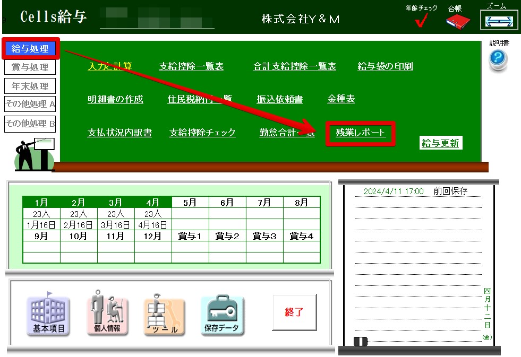Open the ツール worker icon
The height and width of the screenshot is (357, 521).
click(164, 315)
